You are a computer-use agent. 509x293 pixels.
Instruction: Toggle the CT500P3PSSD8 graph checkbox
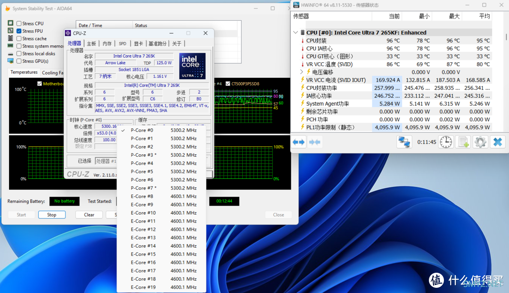[228, 84]
